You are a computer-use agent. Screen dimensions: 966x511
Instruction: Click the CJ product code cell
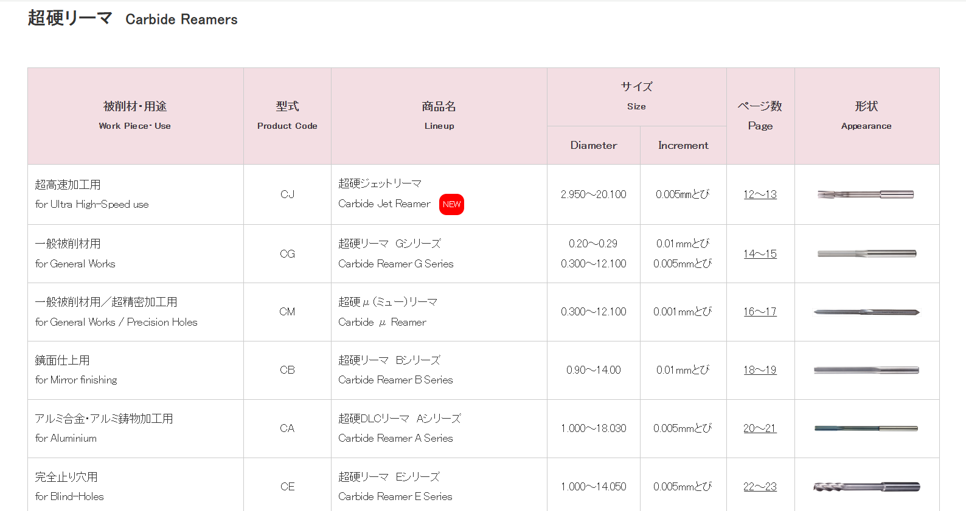click(x=287, y=194)
